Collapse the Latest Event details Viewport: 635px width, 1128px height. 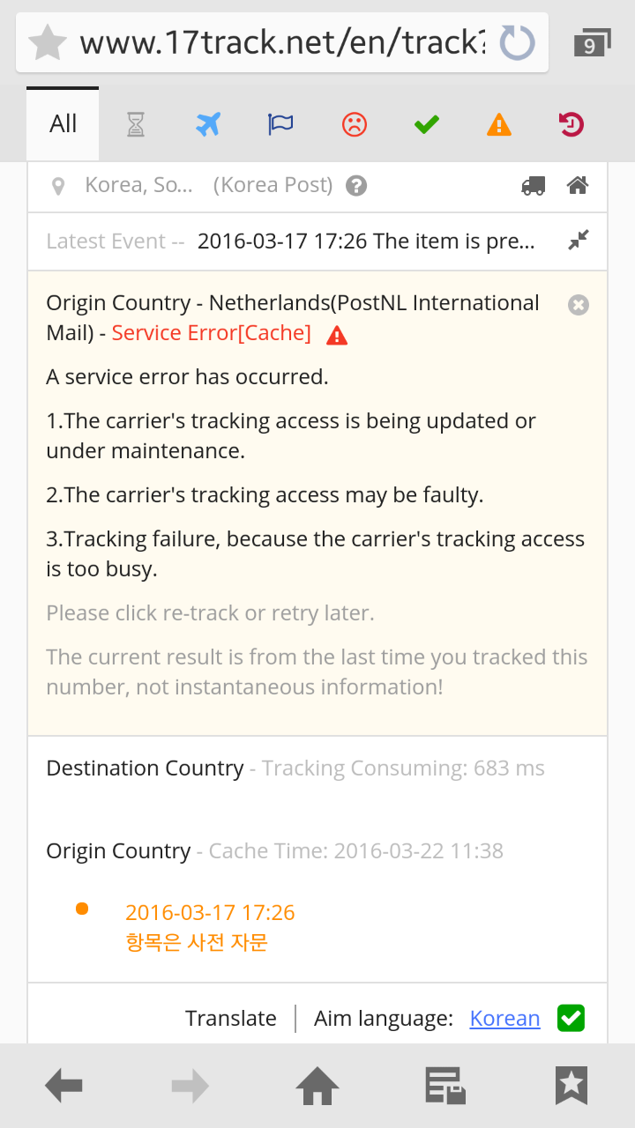pos(579,241)
